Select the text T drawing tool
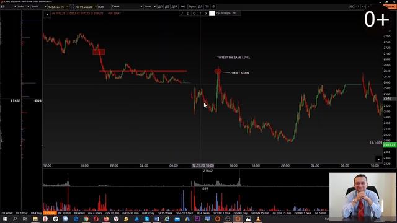397x223 pixels. pos(200,13)
